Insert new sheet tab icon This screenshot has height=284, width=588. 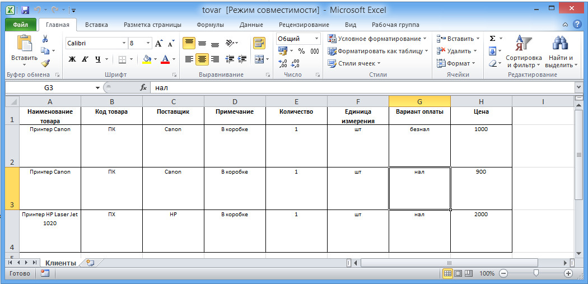point(90,263)
